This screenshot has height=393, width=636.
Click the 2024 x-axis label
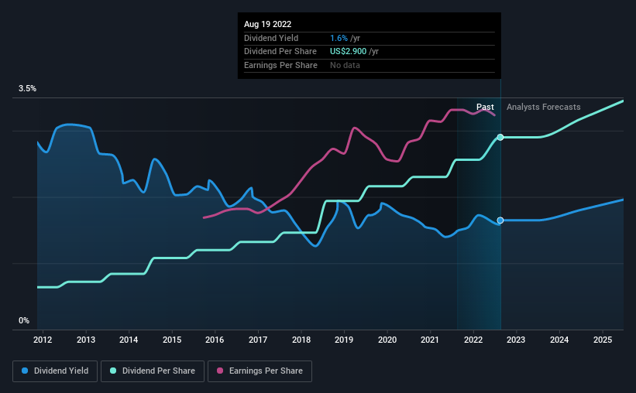click(x=559, y=340)
